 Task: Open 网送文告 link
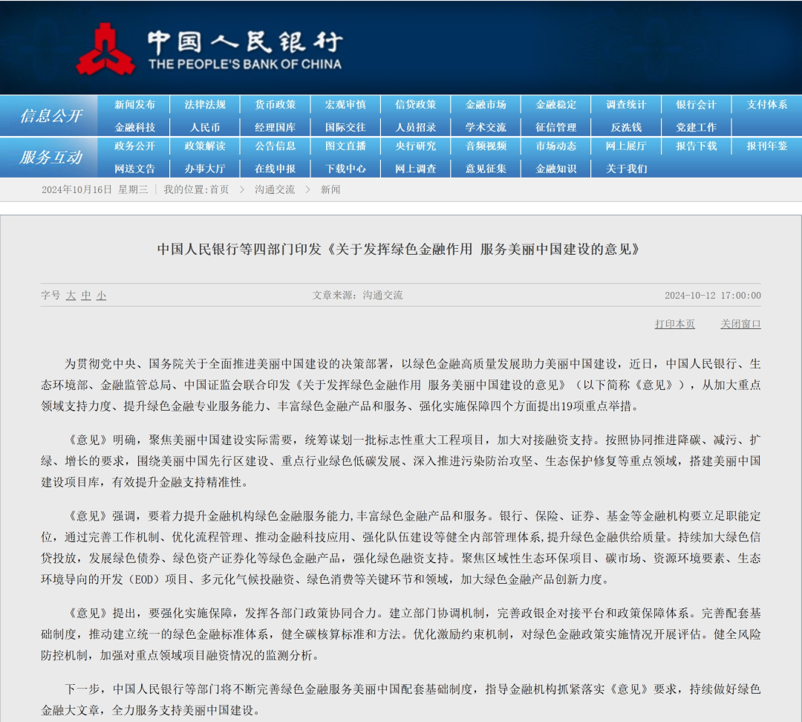(134, 169)
